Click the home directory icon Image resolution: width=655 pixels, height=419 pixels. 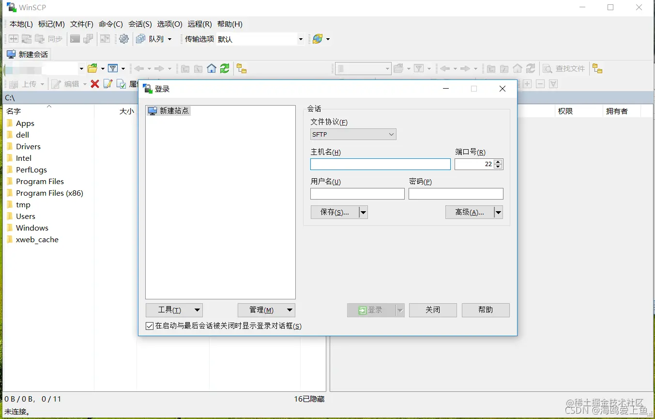pyautogui.click(x=212, y=68)
